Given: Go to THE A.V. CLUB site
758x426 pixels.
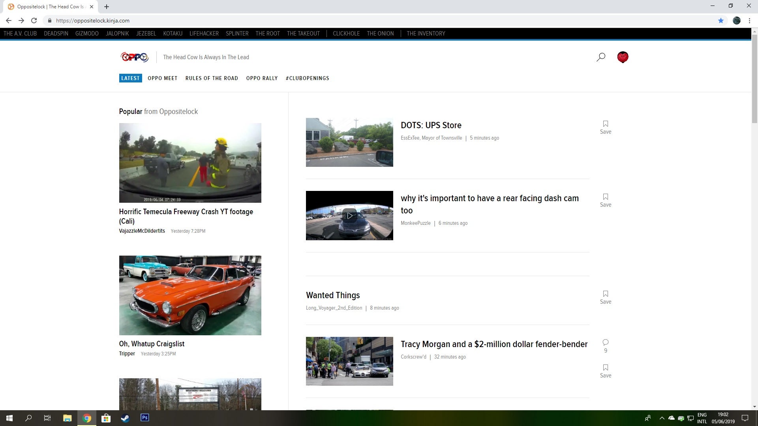Looking at the screenshot, I should pyautogui.click(x=20, y=34).
